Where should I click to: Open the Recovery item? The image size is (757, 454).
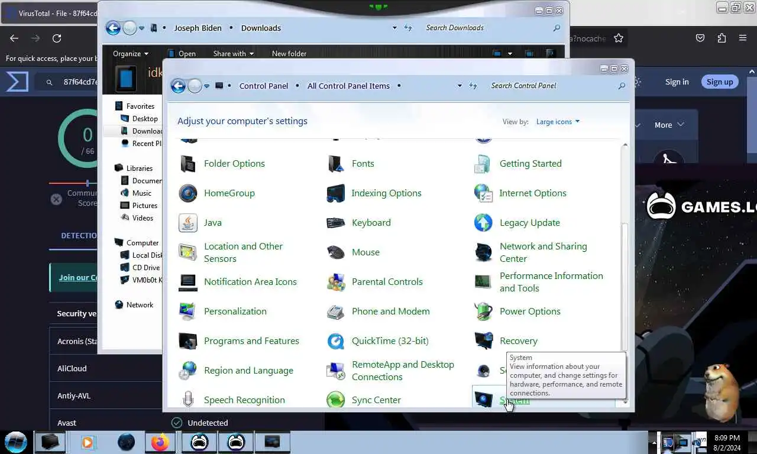click(x=506, y=341)
